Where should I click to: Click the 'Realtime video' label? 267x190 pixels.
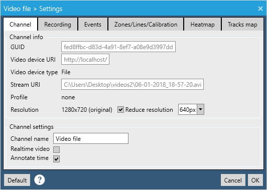click(x=30, y=149)
